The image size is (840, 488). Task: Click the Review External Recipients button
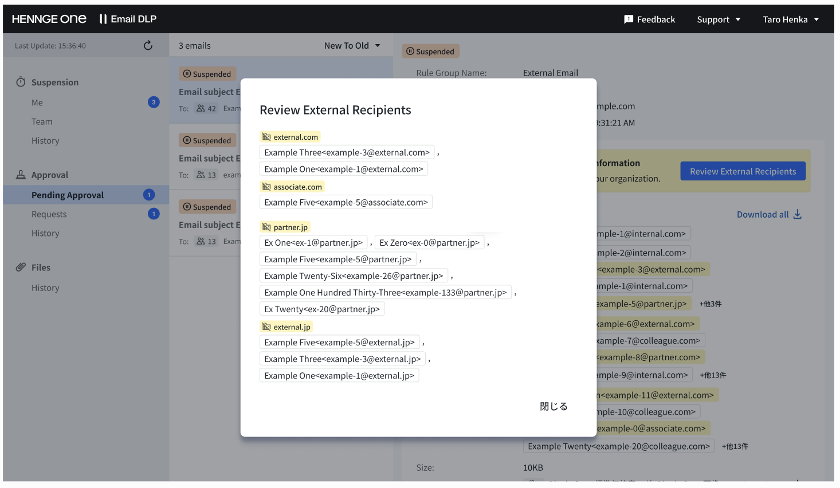(743, 171)
